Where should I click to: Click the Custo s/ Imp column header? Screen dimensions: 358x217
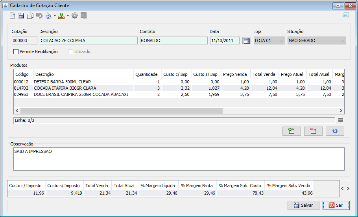(x=206, y=74)
